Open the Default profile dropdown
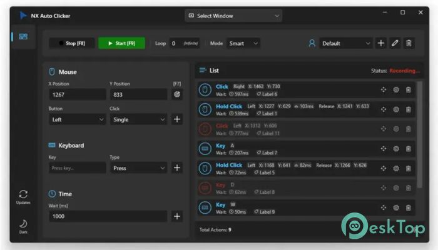Viewport: 438px width, 250px height. coord(346,43)
